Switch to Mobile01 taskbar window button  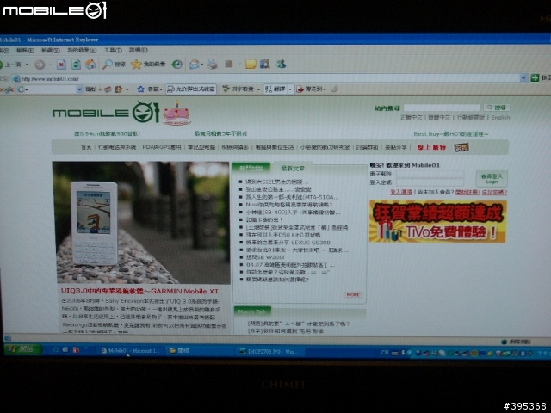[130, 350]
